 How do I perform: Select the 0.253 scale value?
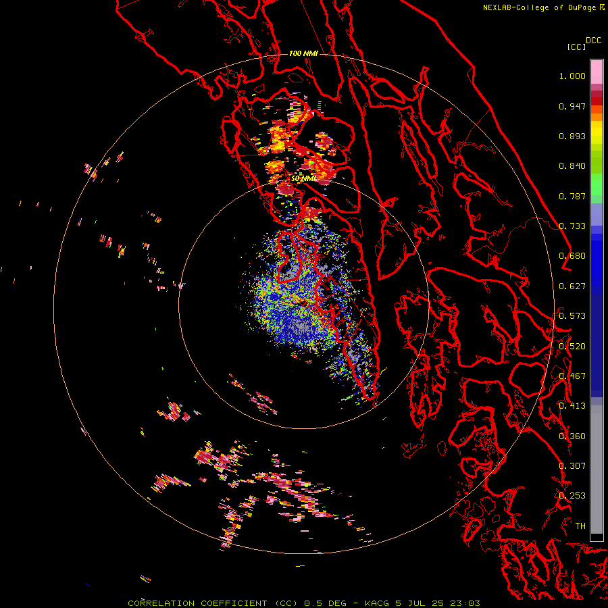(x=572, y=496)
